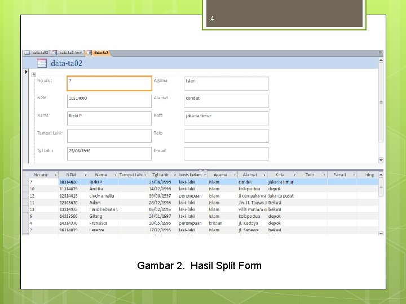Image resolution: width=406 pixels, height=304 pixels.
Task: Click the form pane vertical scrollbar thumb
Action: pyautogui.click(x=381, y=102)
